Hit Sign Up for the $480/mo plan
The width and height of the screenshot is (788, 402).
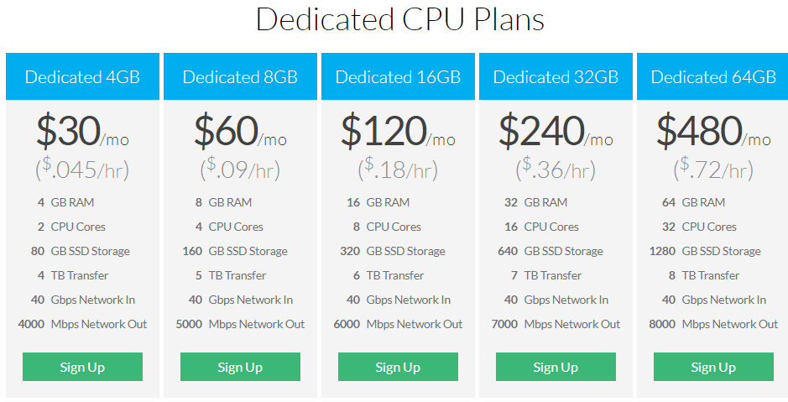pos(713,367)
